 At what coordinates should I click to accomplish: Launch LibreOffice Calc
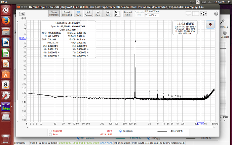6,53
